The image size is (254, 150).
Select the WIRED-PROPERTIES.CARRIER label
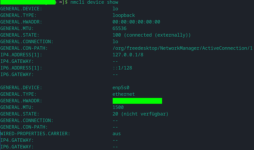35,133
